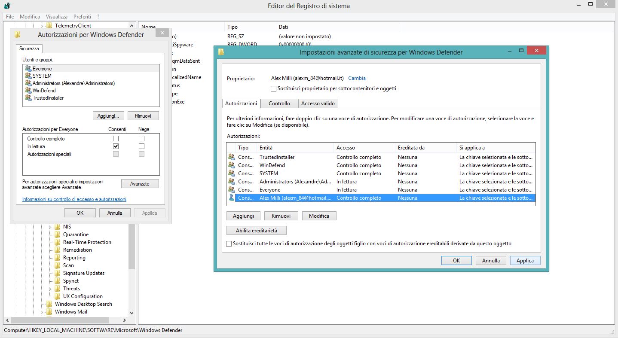Click the group icon beside Everyone in Utenti e gruppi

pyautogui.click(x=28, y=69)
